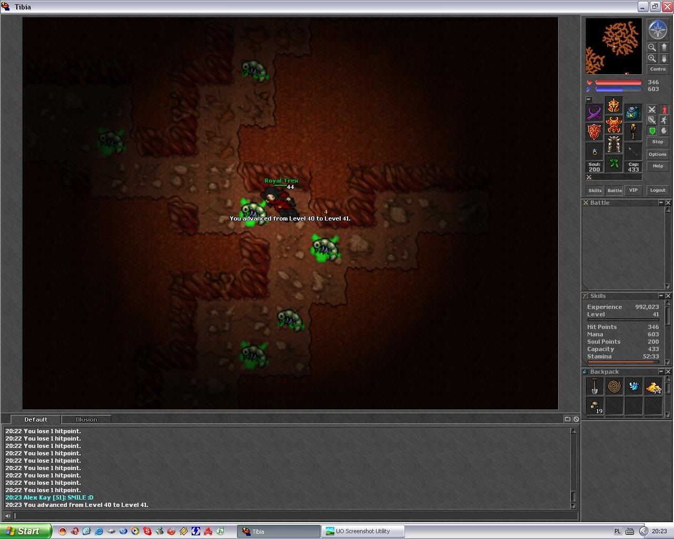Image resolution: width=674 pixels, height=539 pixels.
Task: Enable stand while fighting mode
Action: [x=664, y=109]
